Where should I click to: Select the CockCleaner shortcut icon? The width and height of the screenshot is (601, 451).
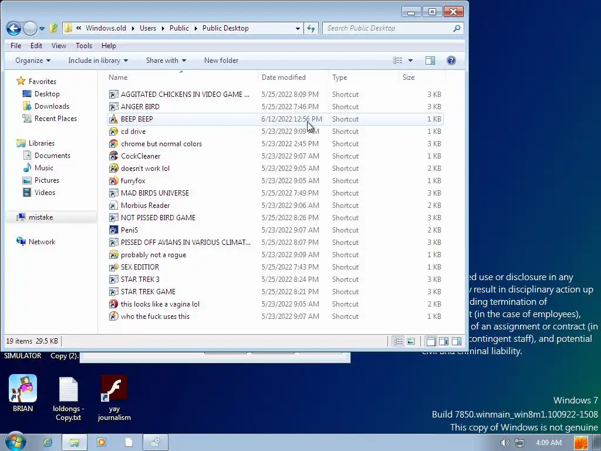click(113, 156)
